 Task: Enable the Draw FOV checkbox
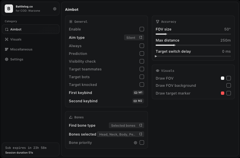(x=228, y=78)
